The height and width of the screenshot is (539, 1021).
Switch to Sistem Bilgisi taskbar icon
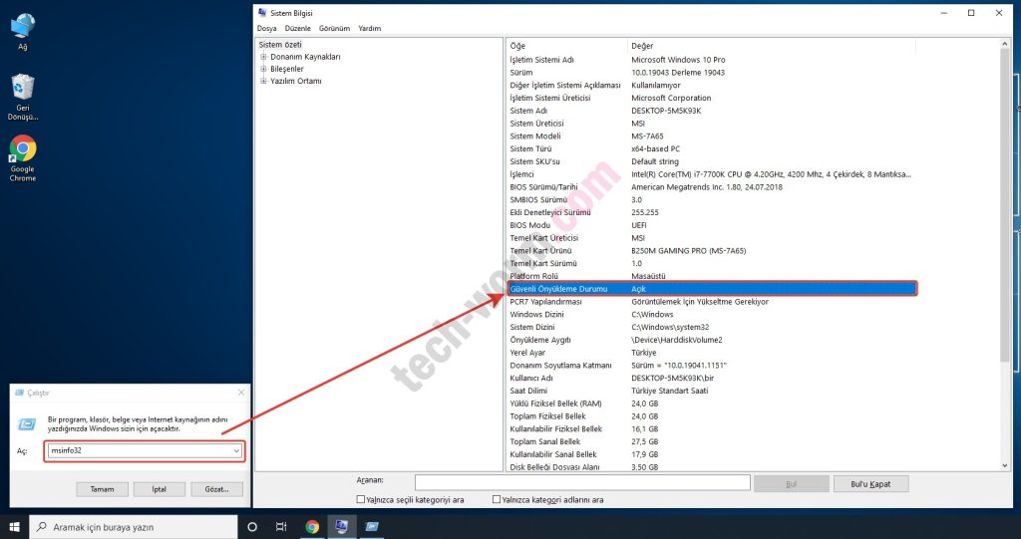coord(342,526)
